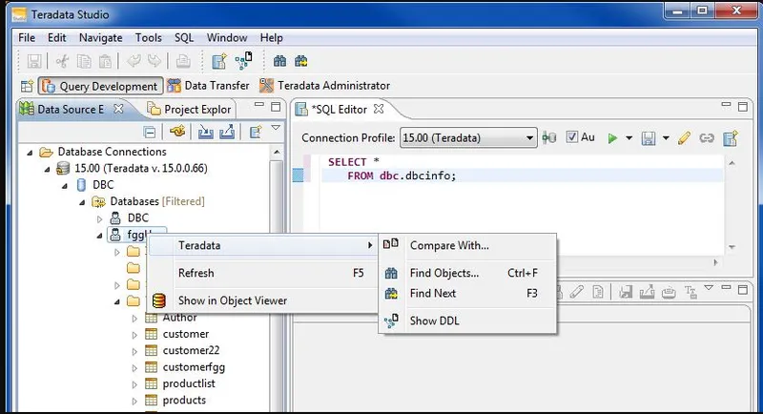Toggle the Au autocommit checkbox
Image resolution: width=763 pixels, height=414 pixels.
(571, 137)
